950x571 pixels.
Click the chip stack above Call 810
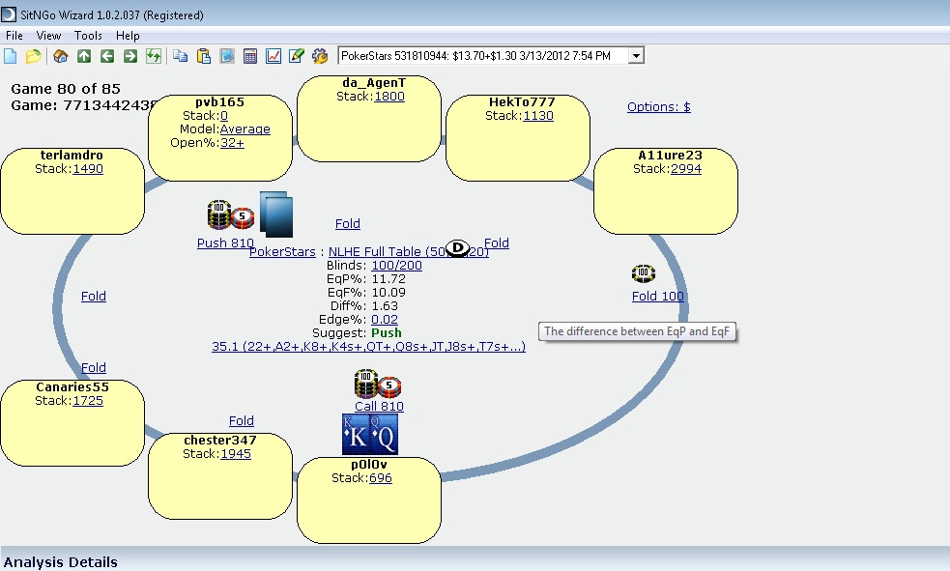(378, 384)
